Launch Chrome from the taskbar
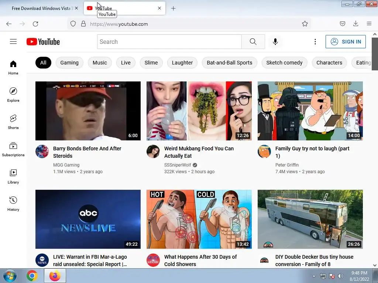378x283 pixels. (32, 276)
